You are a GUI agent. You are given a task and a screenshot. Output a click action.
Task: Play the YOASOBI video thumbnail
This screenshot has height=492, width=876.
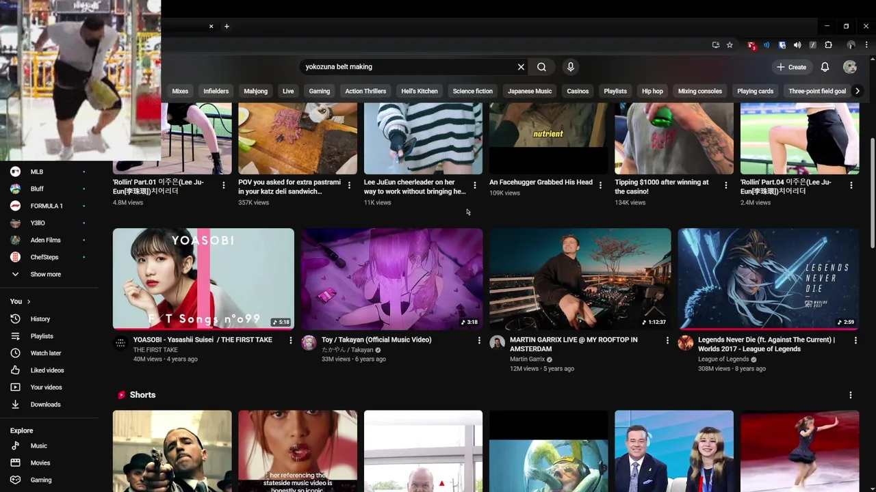click(x=203, y=279)
